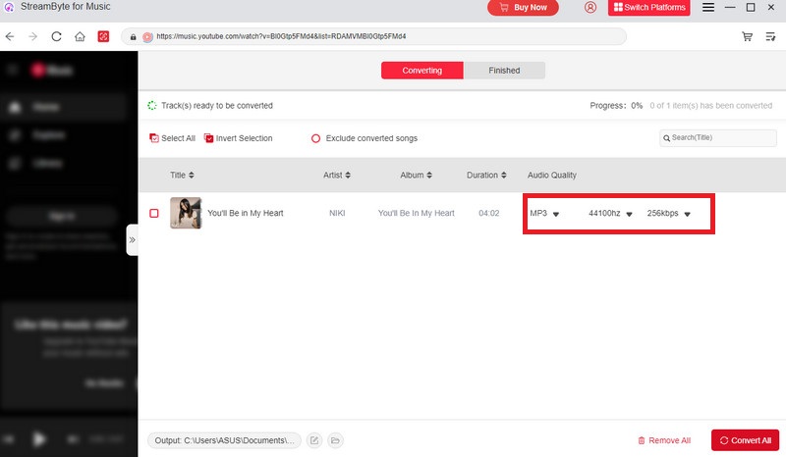
Task: Check the box for You'll Be in My Heart
Action: [x=154, y=213]
